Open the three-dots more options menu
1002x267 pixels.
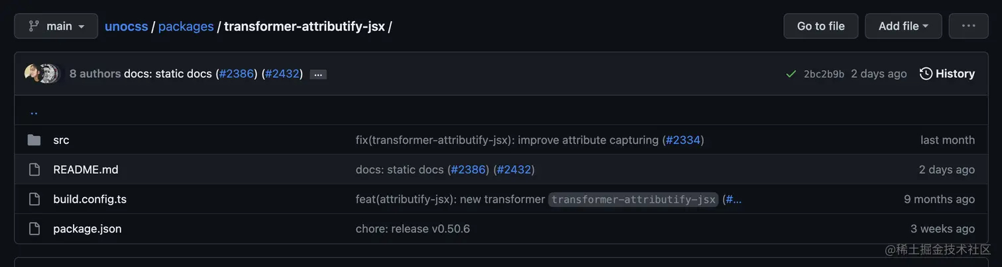(968, 26)
